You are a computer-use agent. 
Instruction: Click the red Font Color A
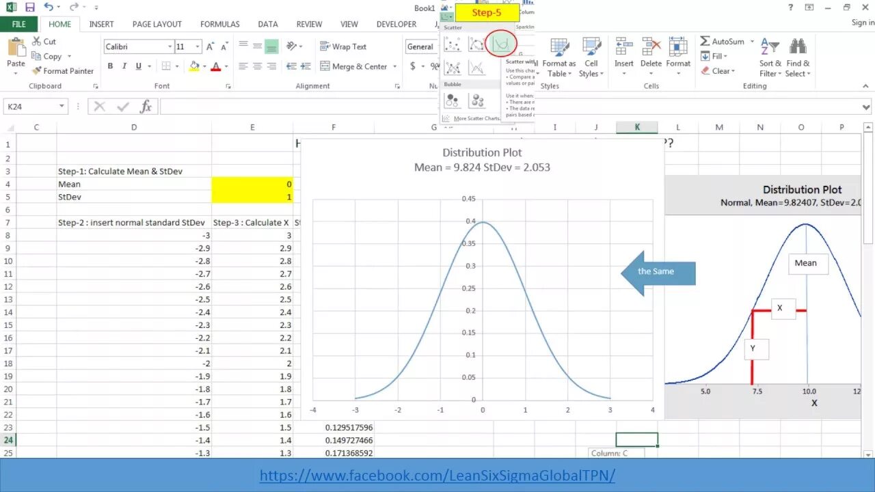point(216,66)
